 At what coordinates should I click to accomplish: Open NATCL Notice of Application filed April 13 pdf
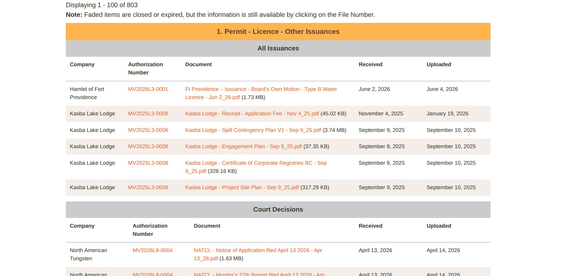[x=258, y=254]
